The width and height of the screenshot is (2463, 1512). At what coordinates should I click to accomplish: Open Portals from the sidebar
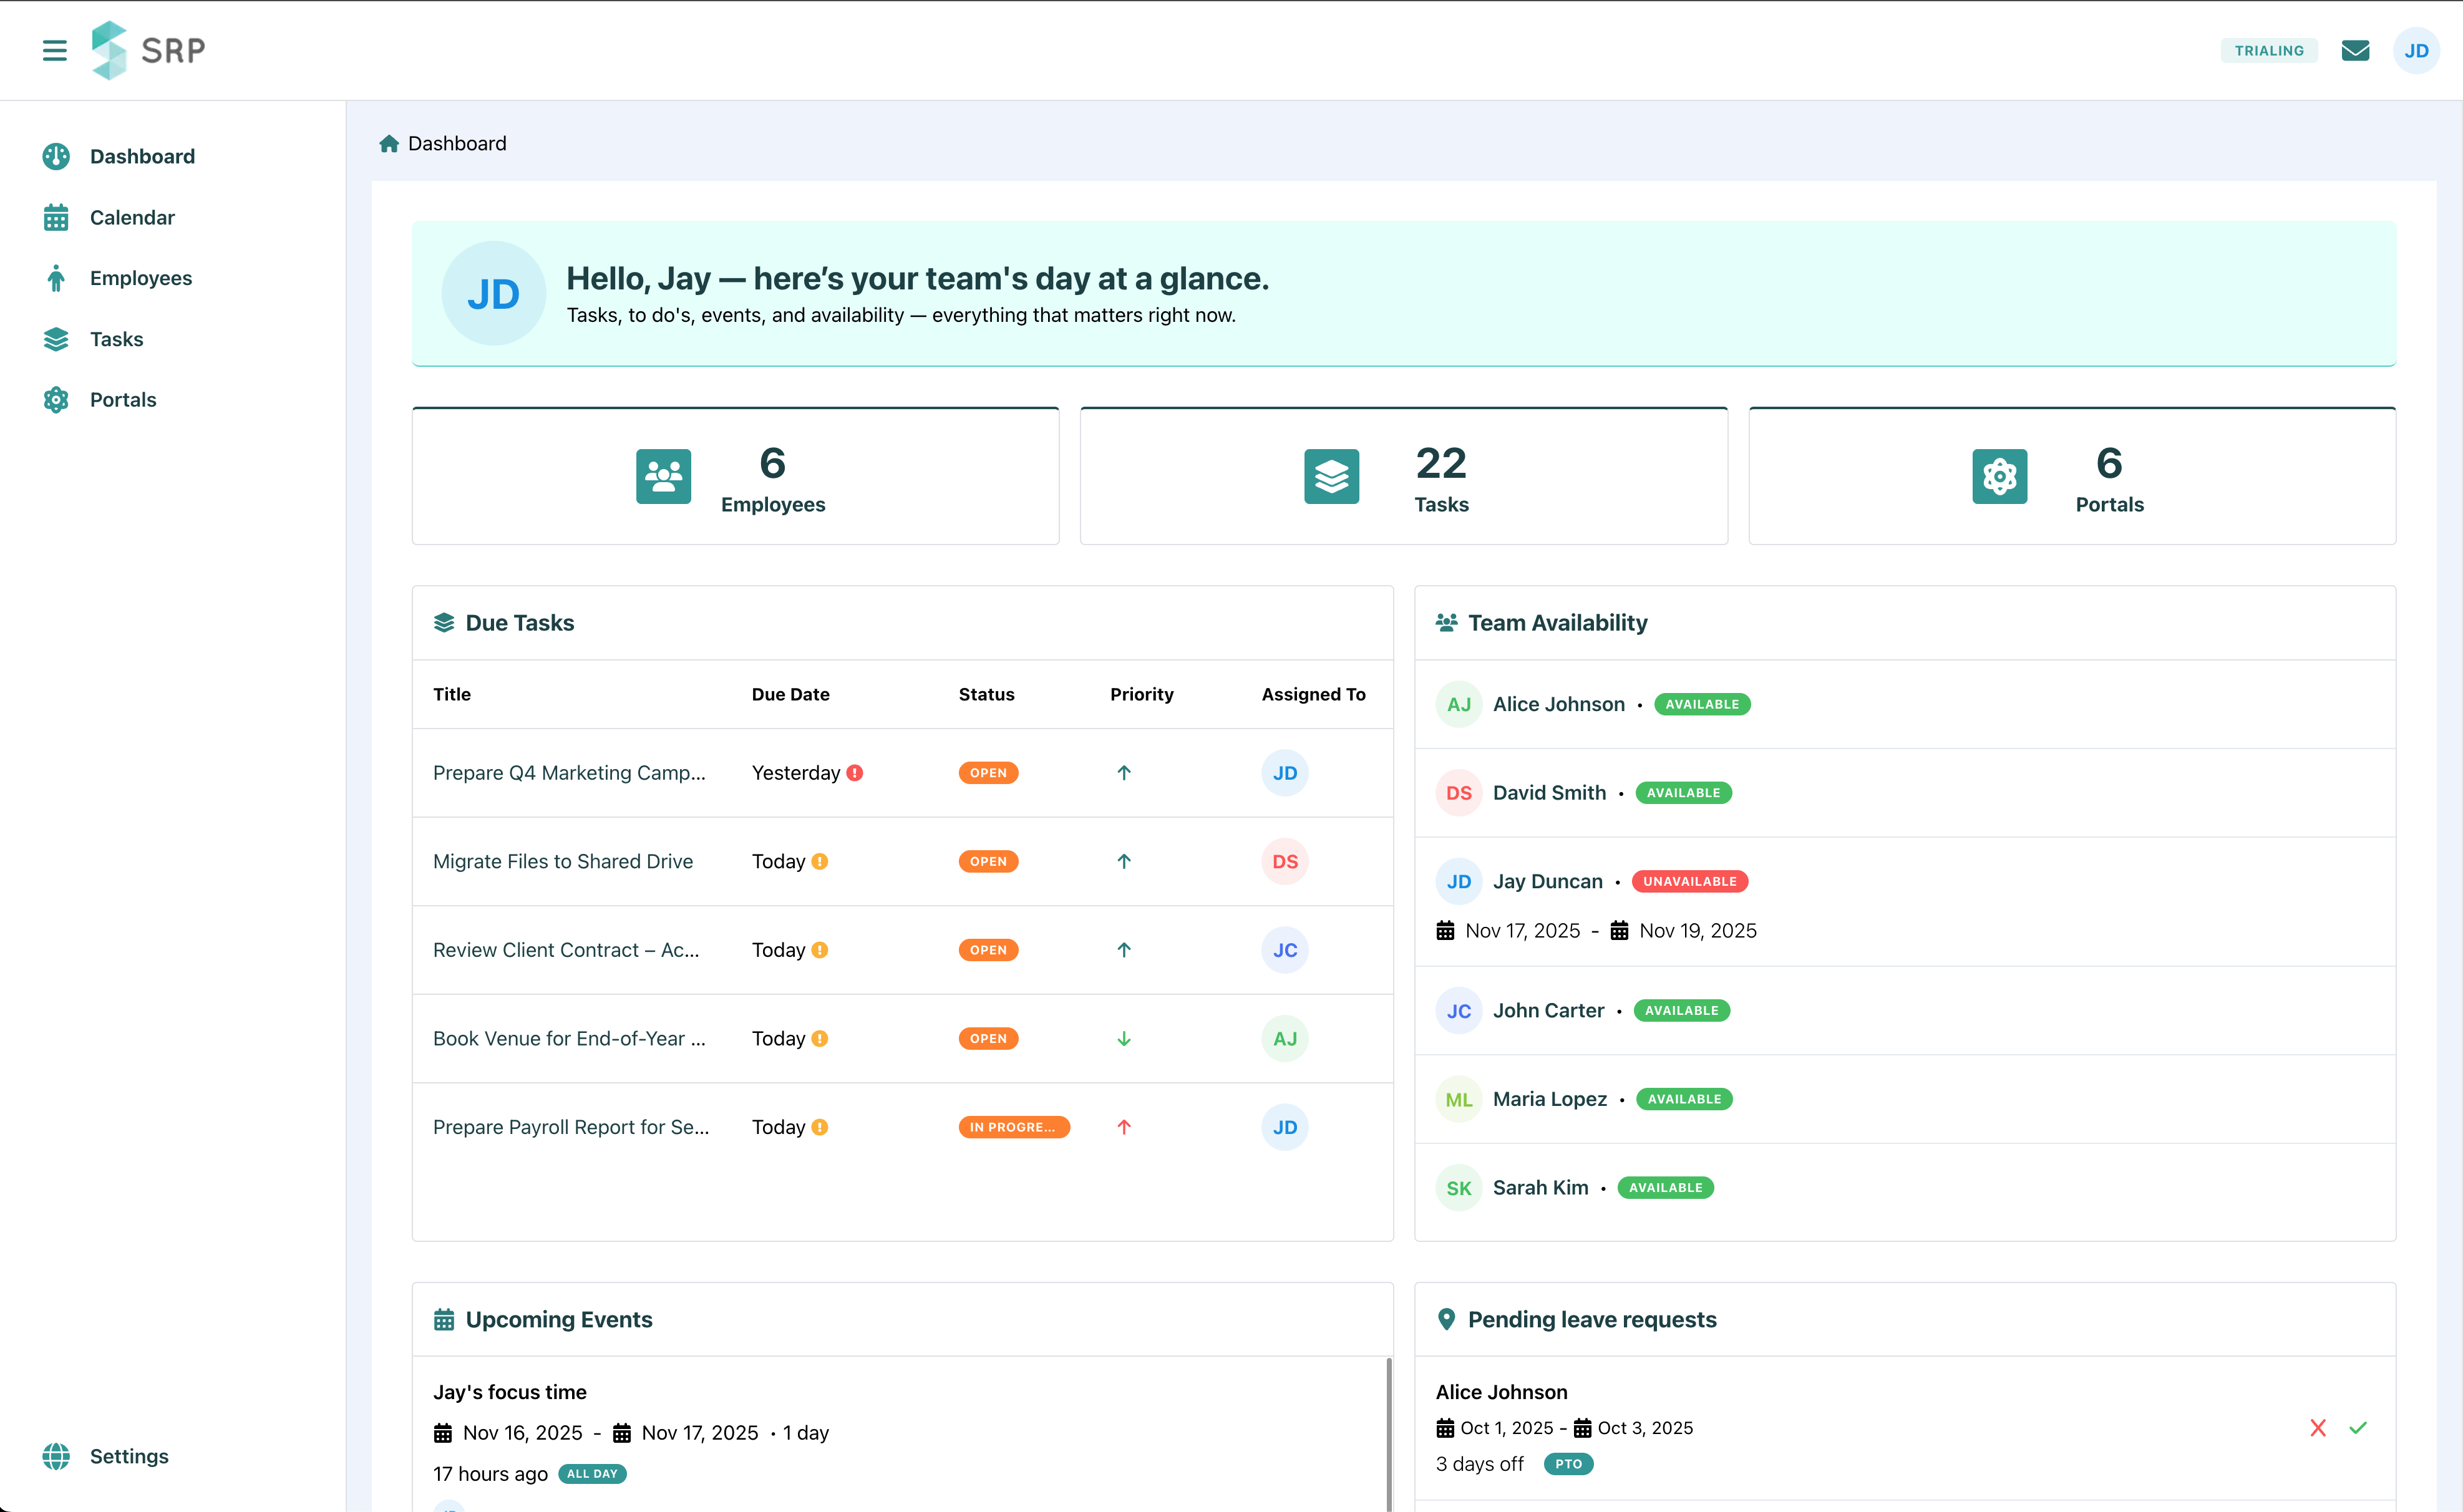pos(123,400)
